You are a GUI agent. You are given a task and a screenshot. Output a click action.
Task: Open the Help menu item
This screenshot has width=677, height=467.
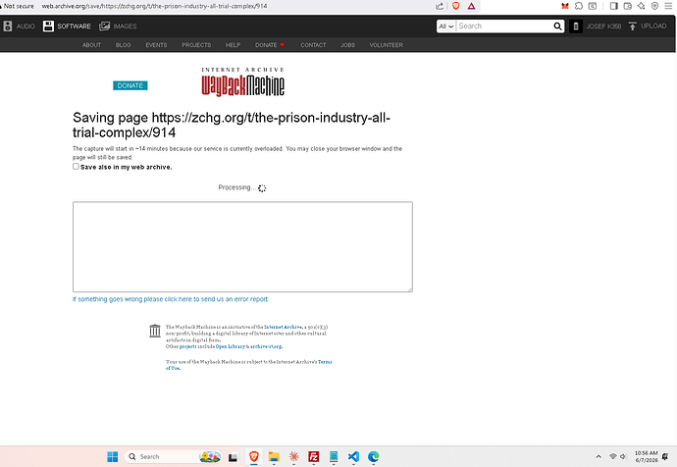(x=233, y=45)
